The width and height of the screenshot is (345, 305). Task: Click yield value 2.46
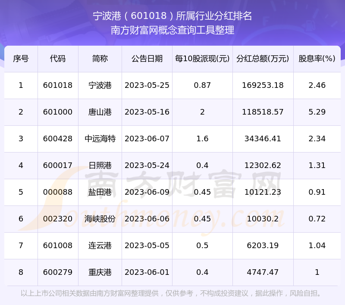click(x=317, y=85)
